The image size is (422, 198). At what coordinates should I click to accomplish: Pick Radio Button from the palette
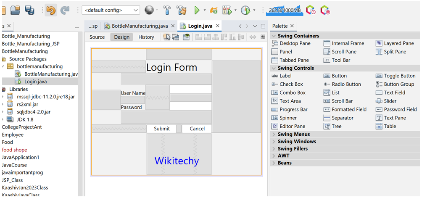pos(346,84)
